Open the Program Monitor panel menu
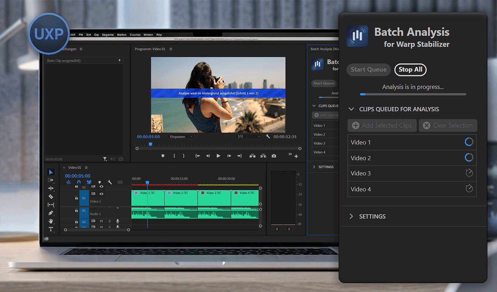 (171, 49)
